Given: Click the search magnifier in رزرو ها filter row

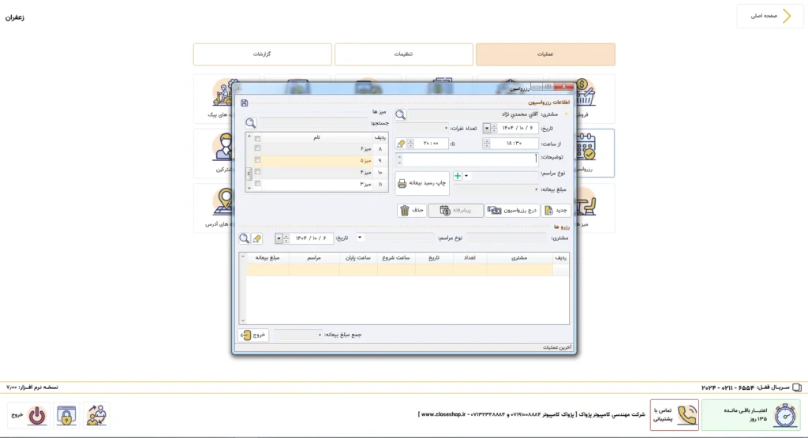Looking at the screenshot, I should (245, 238).
